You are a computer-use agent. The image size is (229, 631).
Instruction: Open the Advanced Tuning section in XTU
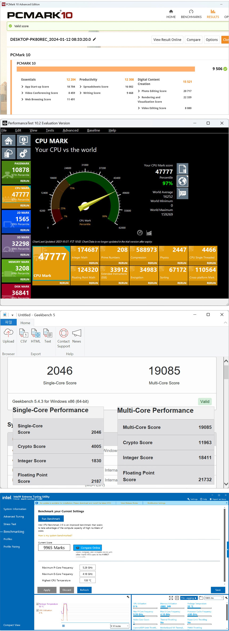pyautogui.click(x=14, y=517)
